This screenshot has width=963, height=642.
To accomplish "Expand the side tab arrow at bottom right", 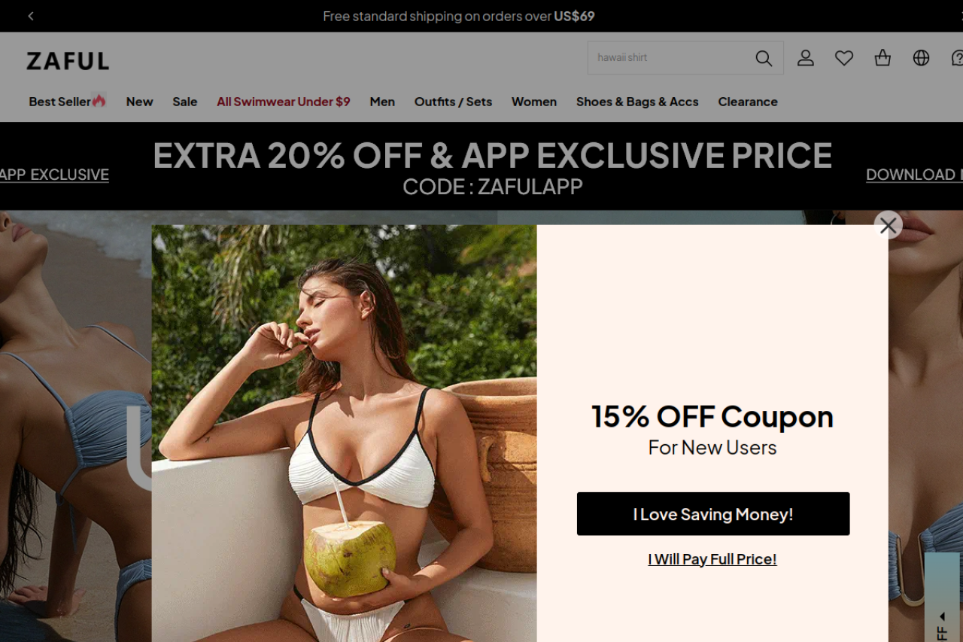I will [x=942, y=616].
